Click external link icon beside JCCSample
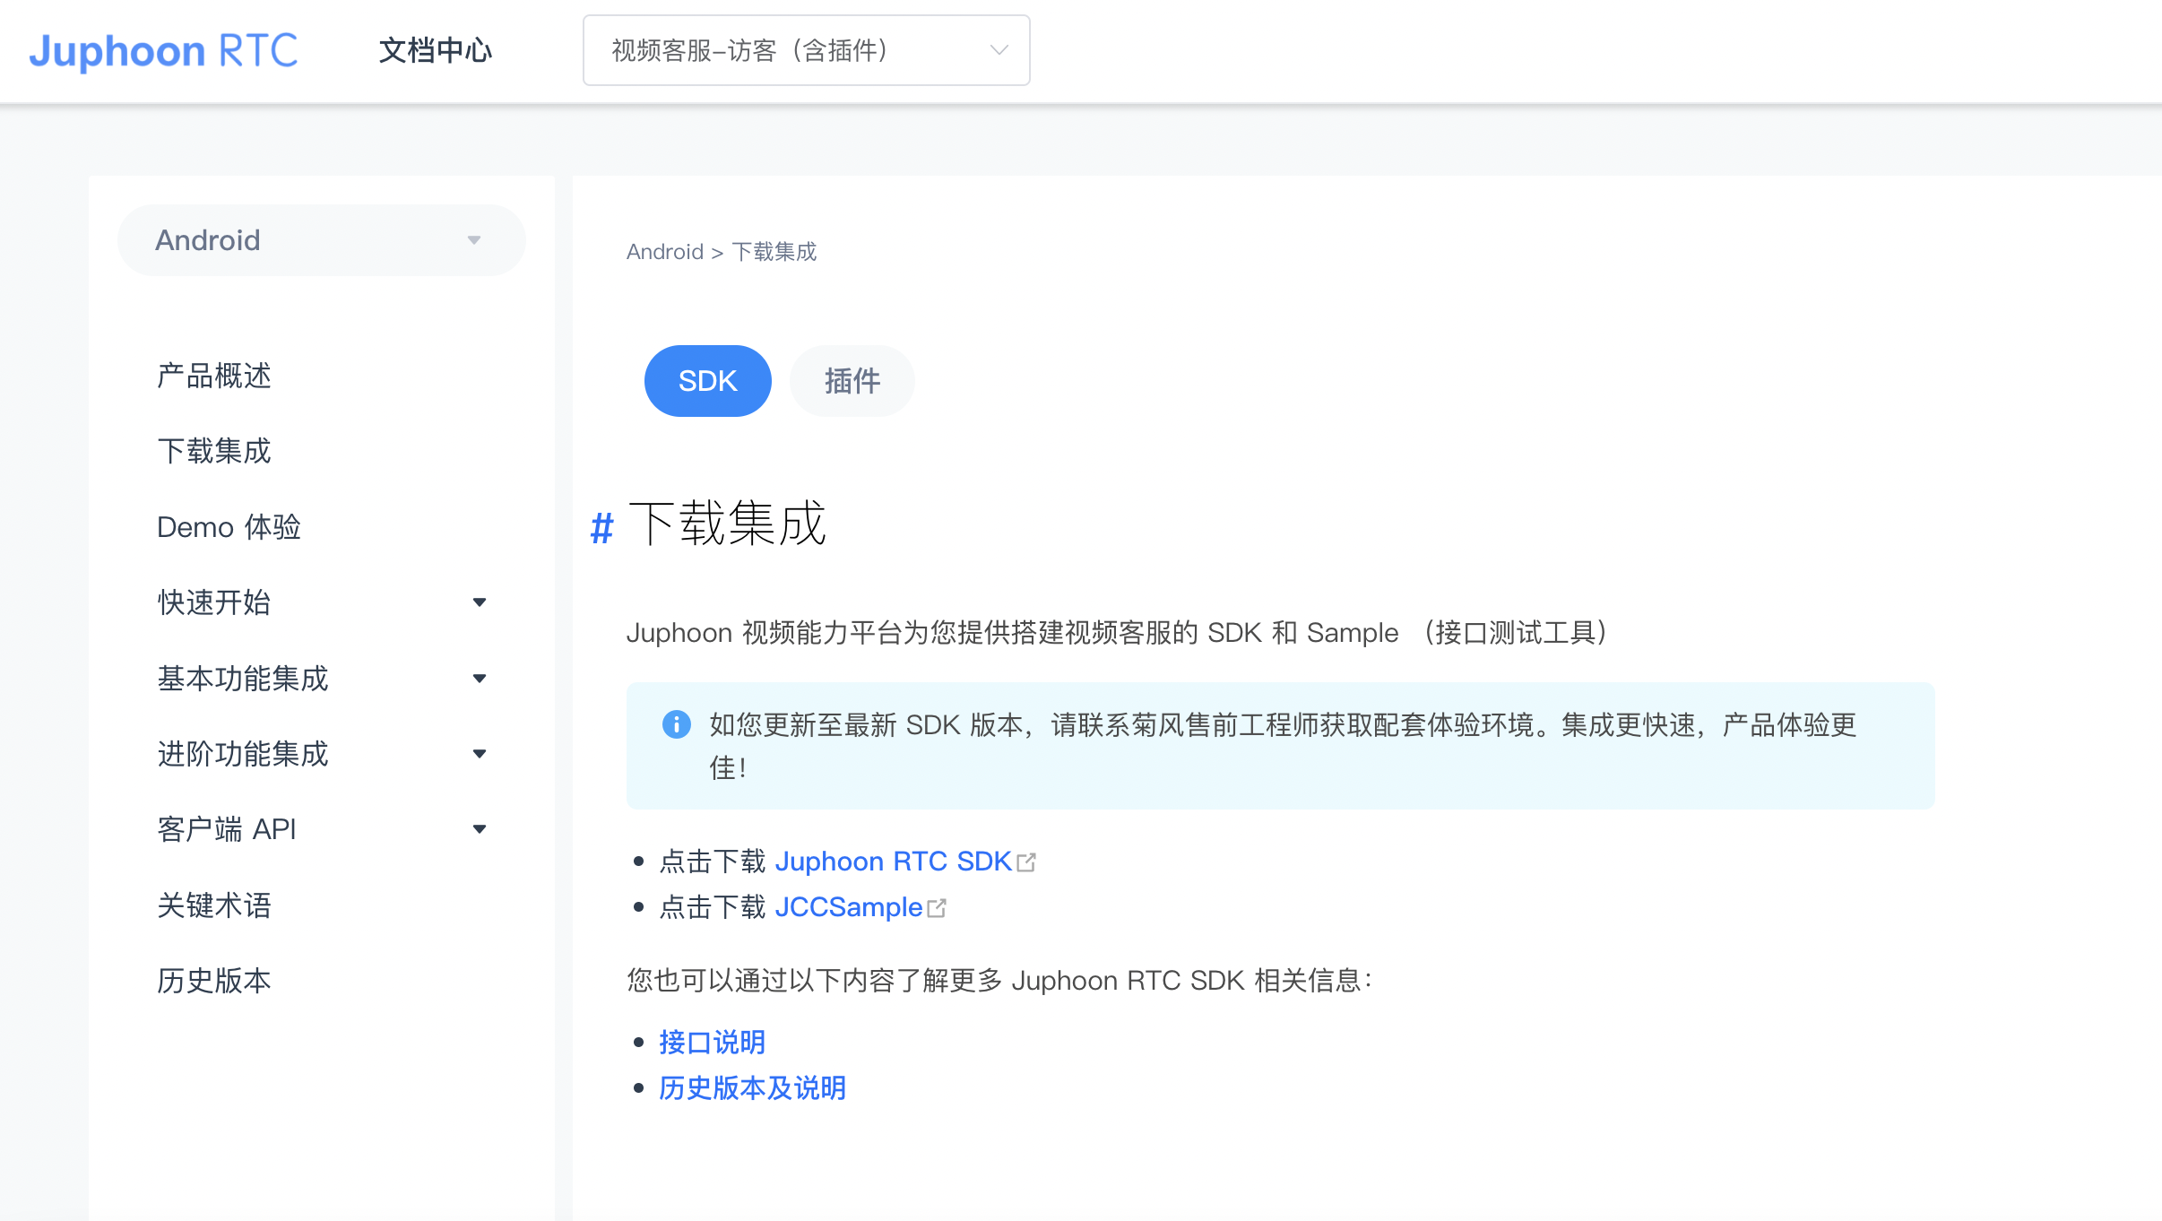 click(x=937, y=908)
